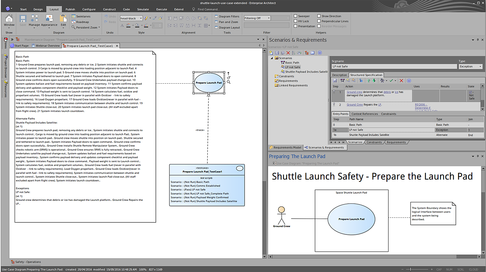Image resolution: width=486 pixels, height=272 pixels.
Task: Open the head-black style dropdown
Action: (x=141, y=18)
